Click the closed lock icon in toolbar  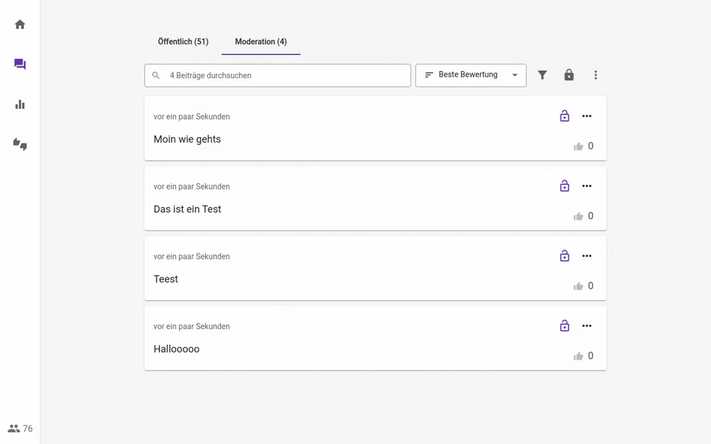569,75
